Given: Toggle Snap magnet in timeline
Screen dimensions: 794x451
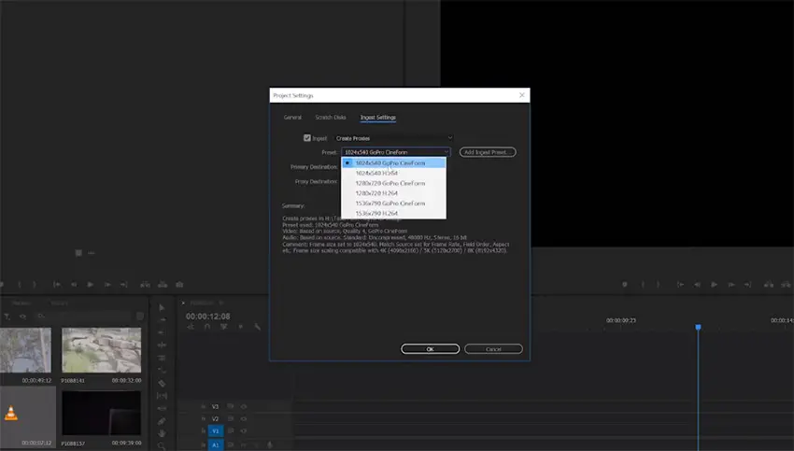Looking at the screenshot, I should 207,327.
